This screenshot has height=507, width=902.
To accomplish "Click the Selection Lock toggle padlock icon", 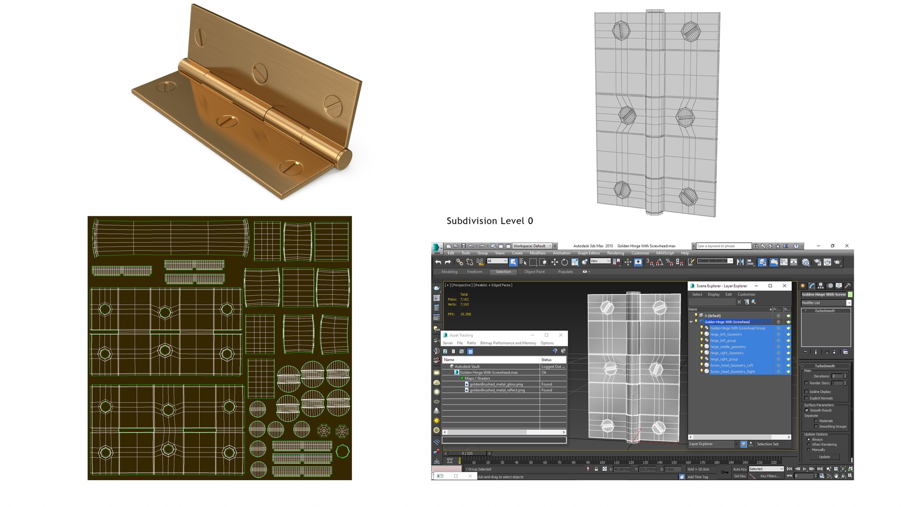I will click(596, 469).
